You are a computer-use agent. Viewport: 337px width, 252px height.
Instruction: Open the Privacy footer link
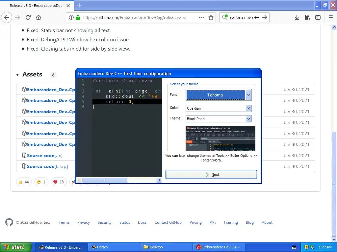pyautogui.click(x=84, y=222)
